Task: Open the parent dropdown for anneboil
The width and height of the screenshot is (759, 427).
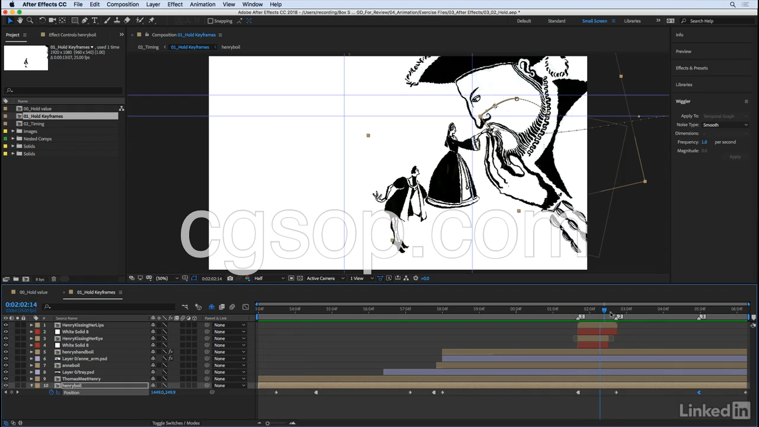Action: tap(229, 365)
